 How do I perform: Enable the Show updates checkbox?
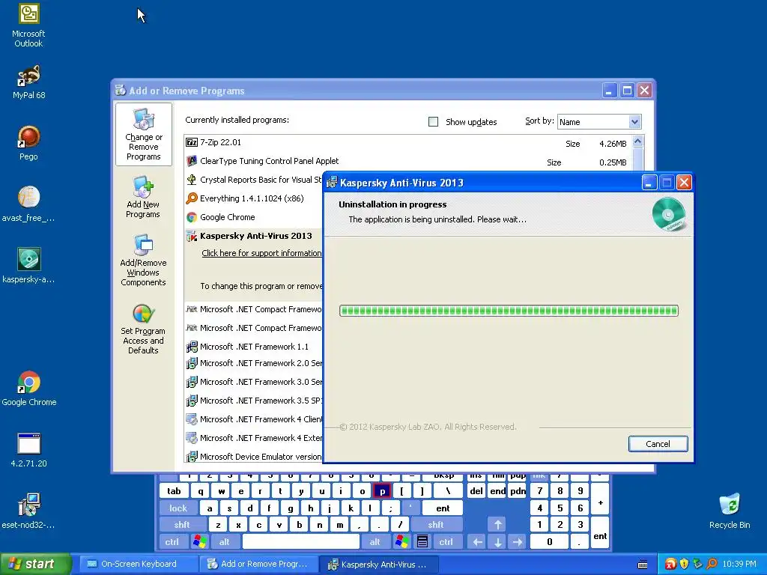point(434,122)
